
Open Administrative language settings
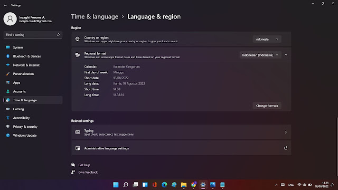pyautogui.click(x=181, y=148)
